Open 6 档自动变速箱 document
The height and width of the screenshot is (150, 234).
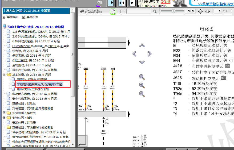36,41
